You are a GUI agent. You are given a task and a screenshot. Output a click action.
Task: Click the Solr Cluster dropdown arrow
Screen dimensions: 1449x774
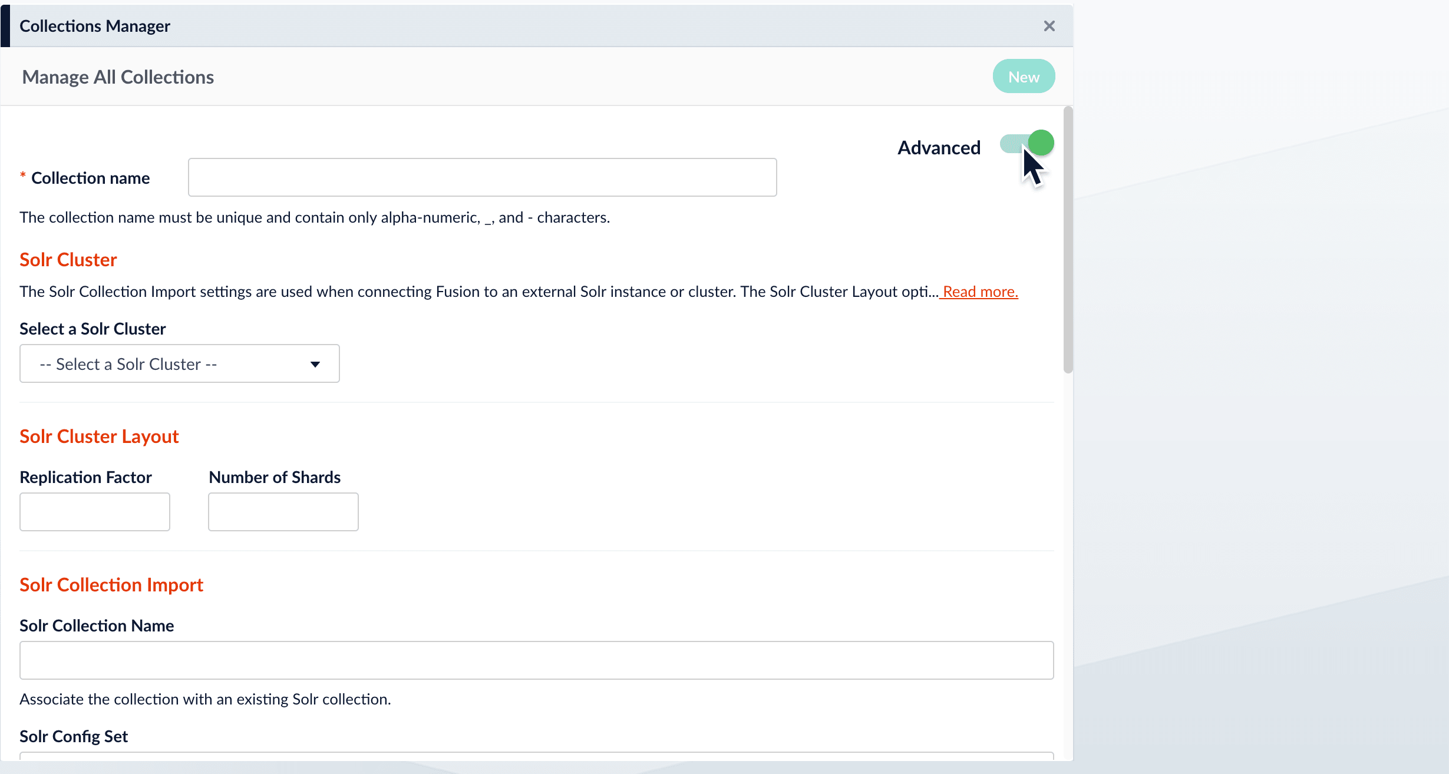(x=315, y=365)
